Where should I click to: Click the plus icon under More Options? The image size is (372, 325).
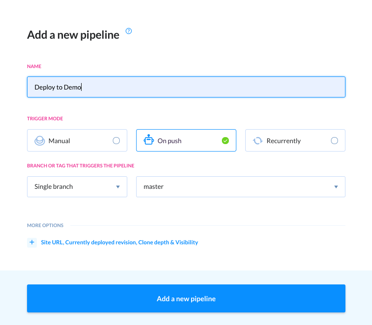coord(32,242)
